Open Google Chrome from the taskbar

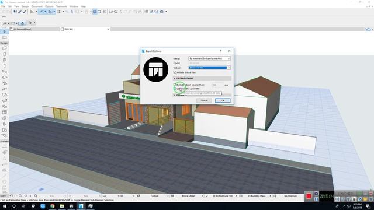pyautogui.click(x=52, y=206)
